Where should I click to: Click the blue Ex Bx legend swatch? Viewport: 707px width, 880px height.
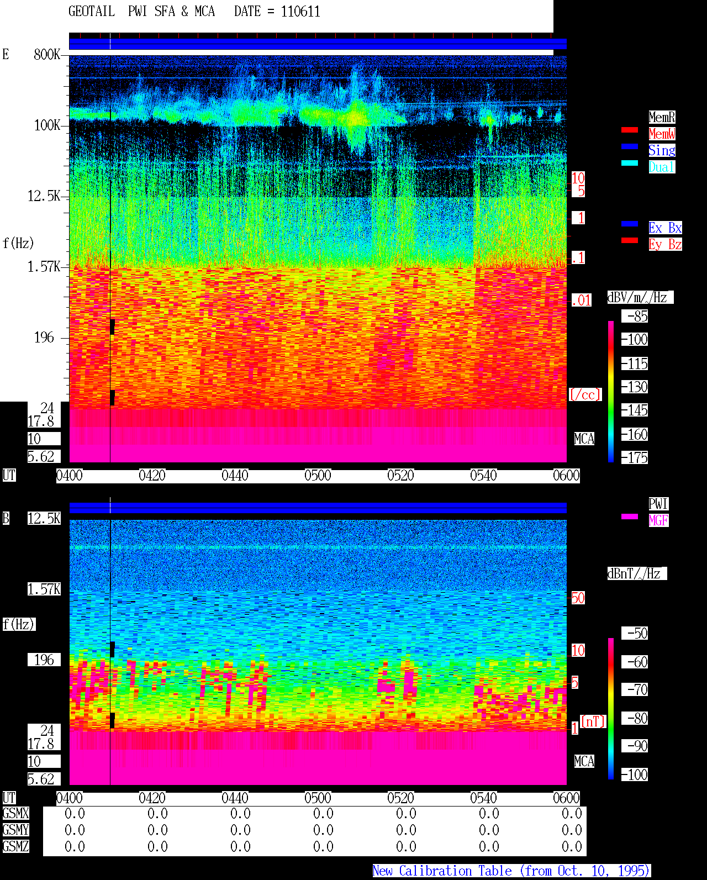630,224
